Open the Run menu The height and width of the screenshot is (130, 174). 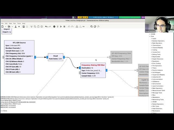tap(14, 24)
